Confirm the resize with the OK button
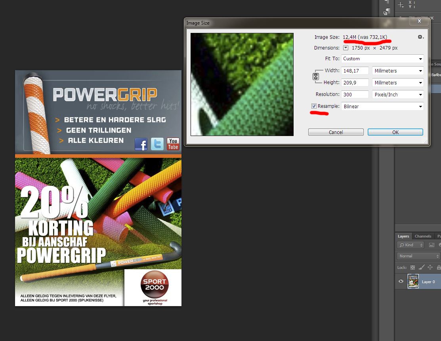Screen dimensions: 441x341 pos(395,132)
